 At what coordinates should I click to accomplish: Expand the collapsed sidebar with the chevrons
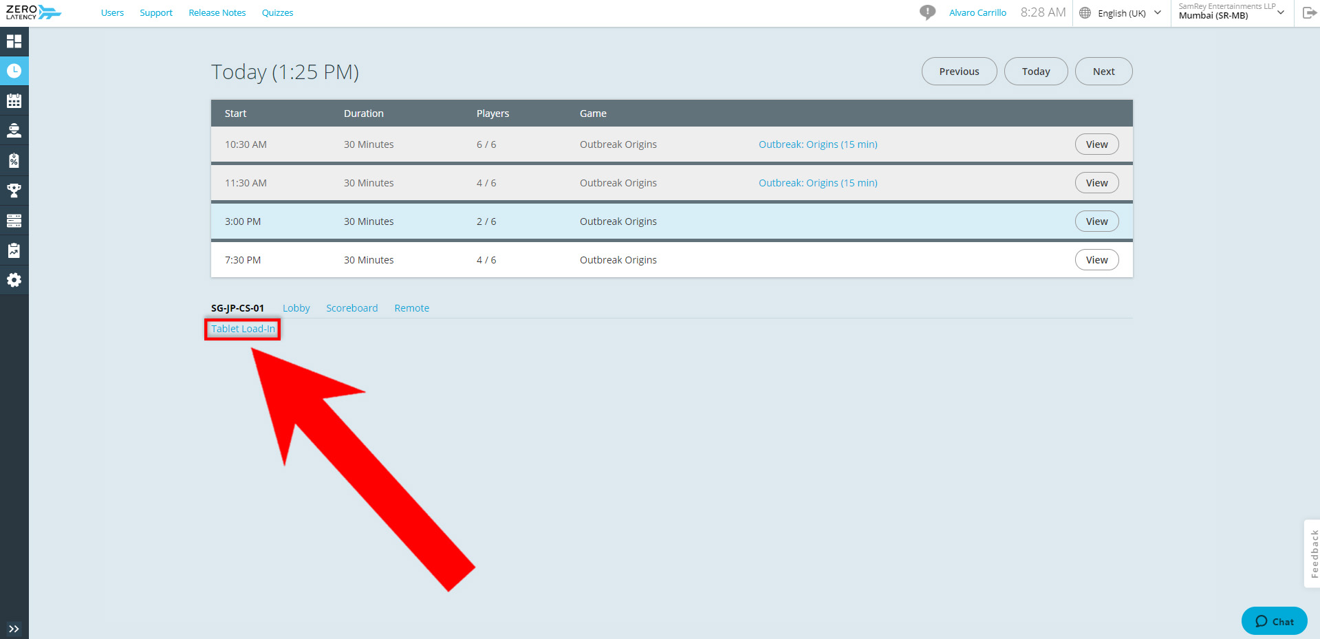point(14,629)
